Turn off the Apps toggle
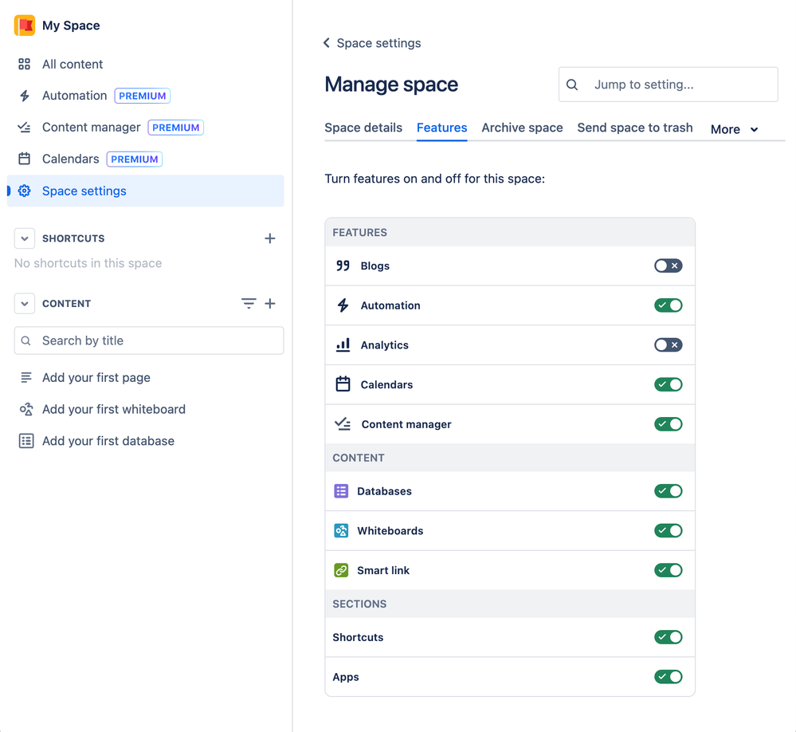 (668, 677)
